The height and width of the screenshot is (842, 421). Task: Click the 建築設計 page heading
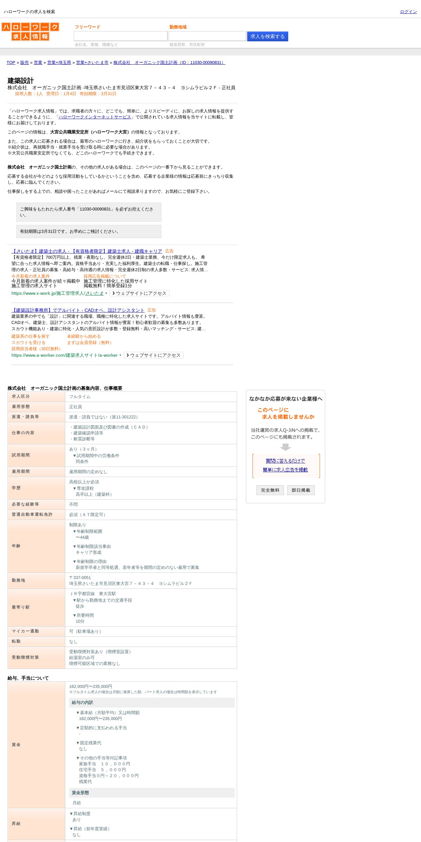21,81
